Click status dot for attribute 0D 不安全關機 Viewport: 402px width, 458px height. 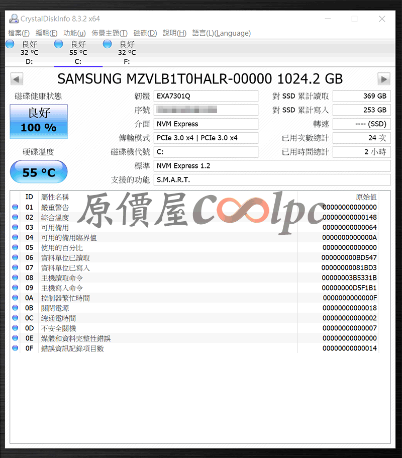(15, 328)
